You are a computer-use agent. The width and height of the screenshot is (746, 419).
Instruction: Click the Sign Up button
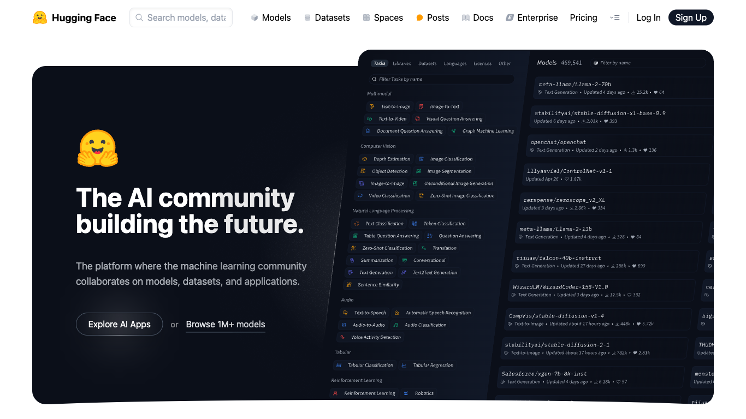point(691,17)
